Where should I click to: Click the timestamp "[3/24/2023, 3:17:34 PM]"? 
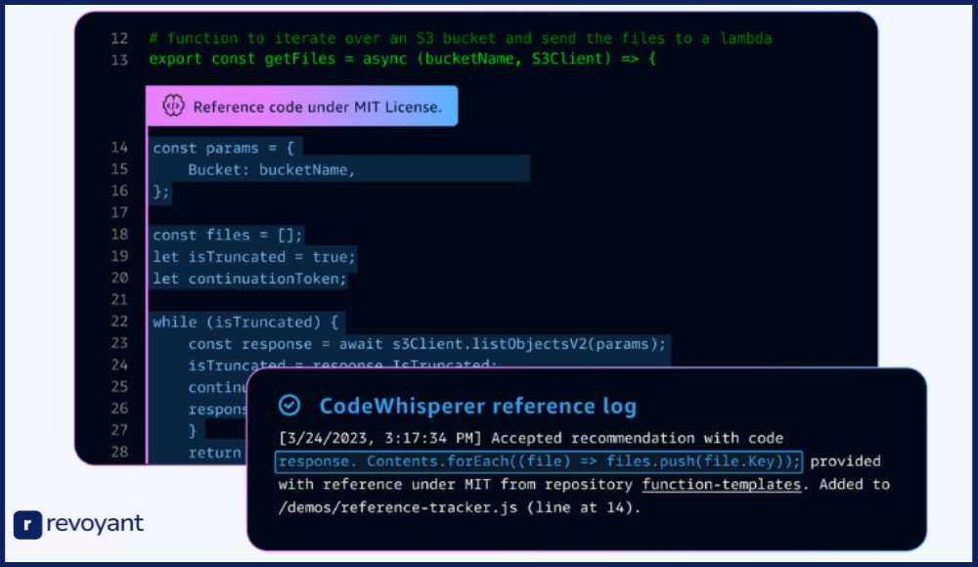(x=380, y=439)
